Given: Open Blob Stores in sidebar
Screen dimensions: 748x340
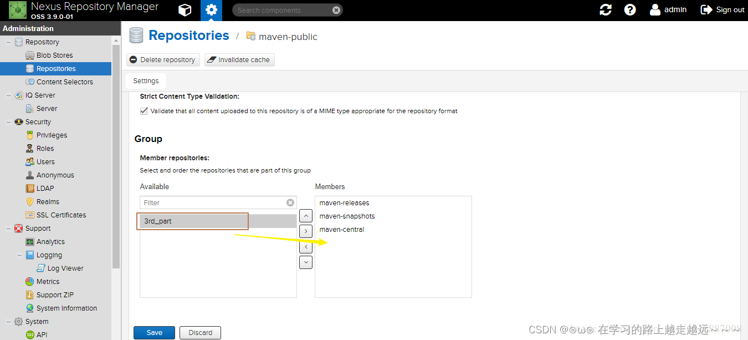Looking at the screenshot, I should (x=54, y=55).
